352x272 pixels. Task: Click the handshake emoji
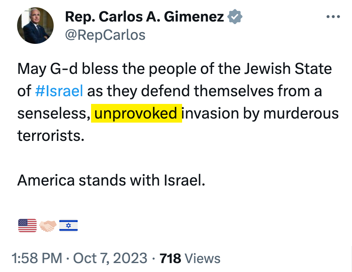pos(48,225)
